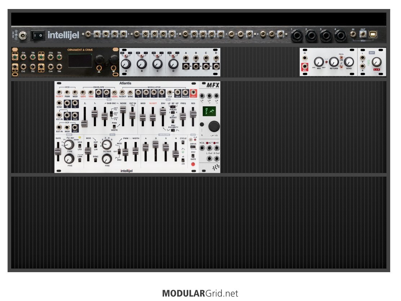The image size is (401, 301).
Task: Click the envelope A attack fader
Action: (x=146, y=148)
